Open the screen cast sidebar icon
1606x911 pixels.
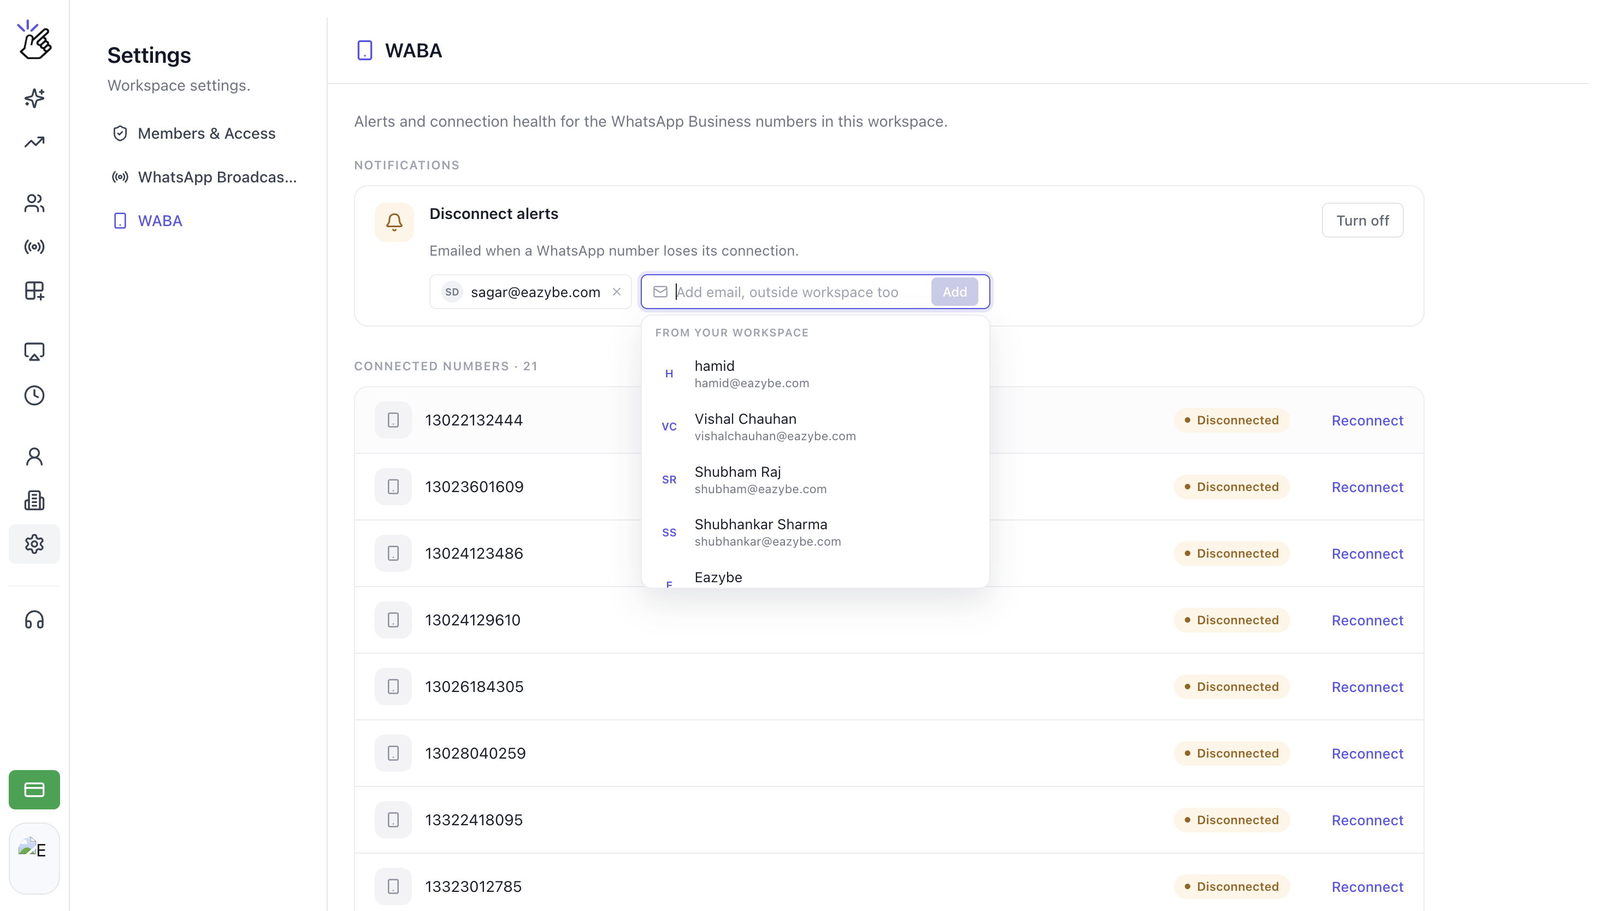pos(34,352)
